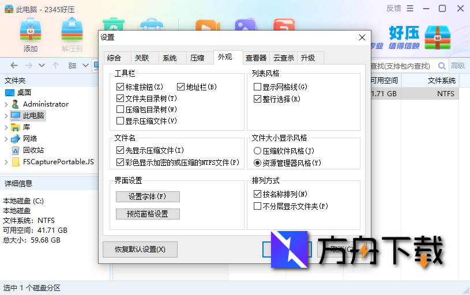Screen dimensions: 470x295
Task: Click 可用空间 column header
Action: click(385, 80)
